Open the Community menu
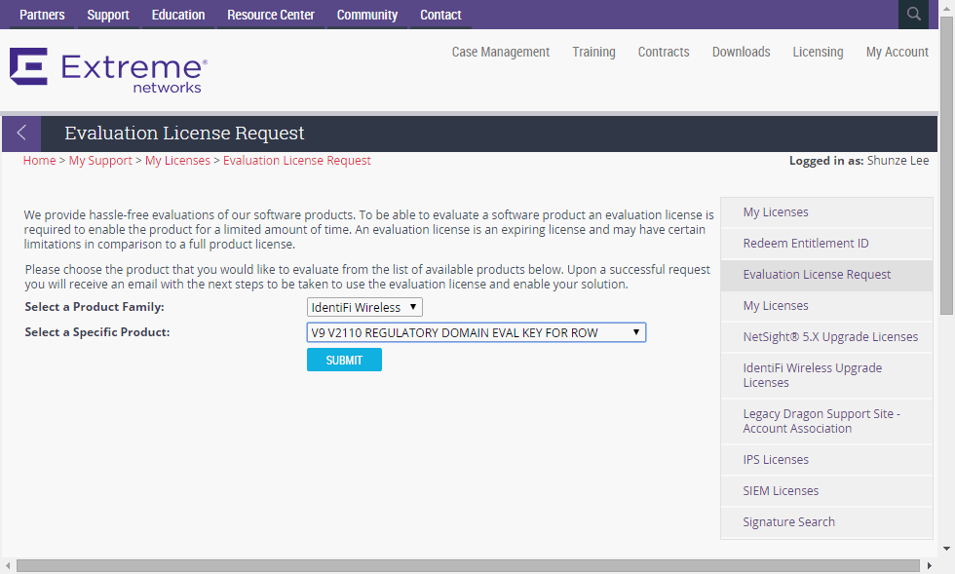Viewport: 955px width, 574px height. pyautogui.click(x=366, y=15)
